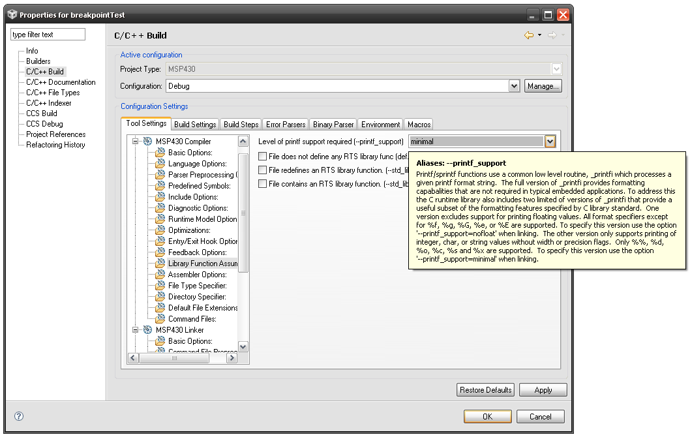The width and height of the screenshot is (690, 439).
Task: Click the MSP430 Compiler gear icon
Action: [148, 142]
